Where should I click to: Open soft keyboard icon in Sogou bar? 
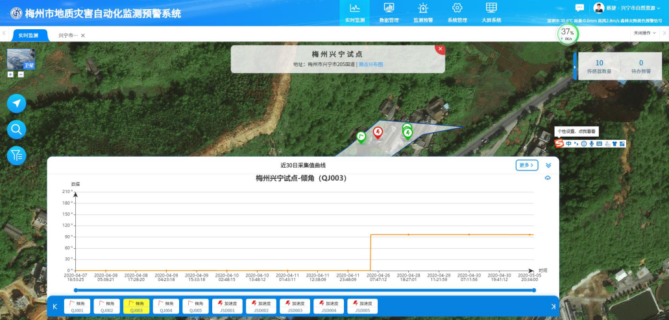pos(599,144)
